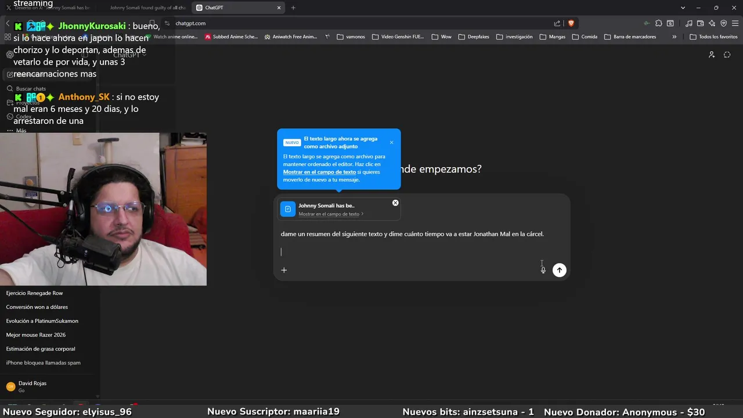Viewport: 743px width, 418px height.
Task: Open 'Aniwatch Free Anim...' bookmark
Action: [x=290, y=37]
